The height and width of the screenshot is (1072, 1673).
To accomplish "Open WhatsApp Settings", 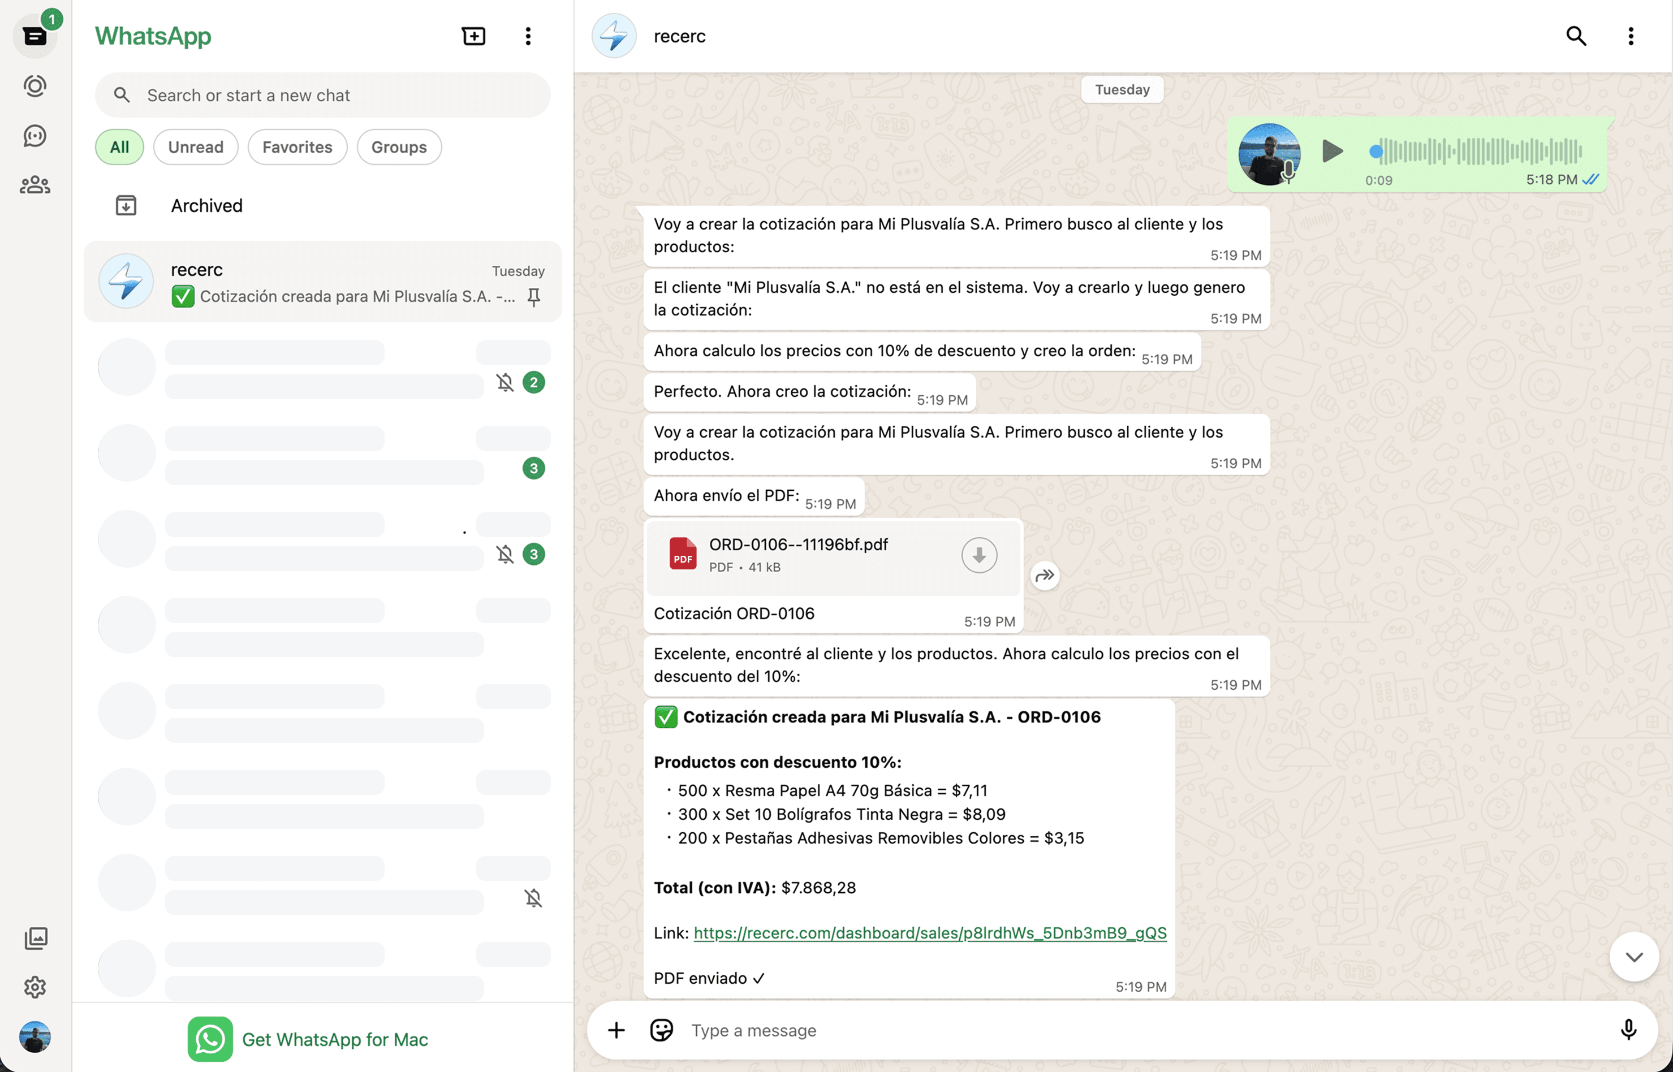I will (35, 987).
